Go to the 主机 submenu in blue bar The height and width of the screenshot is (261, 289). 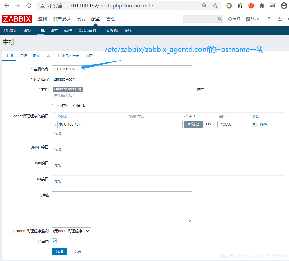point(41,31)
